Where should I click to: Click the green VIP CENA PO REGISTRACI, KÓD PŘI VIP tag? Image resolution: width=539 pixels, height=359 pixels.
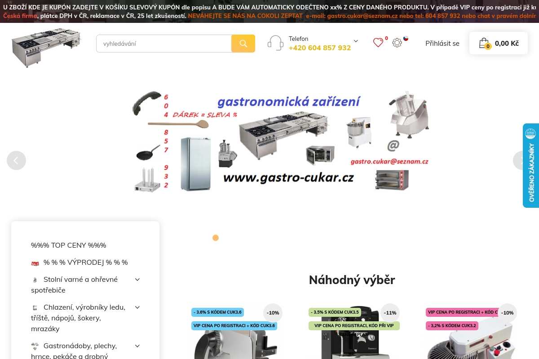(x=354, y=326)
